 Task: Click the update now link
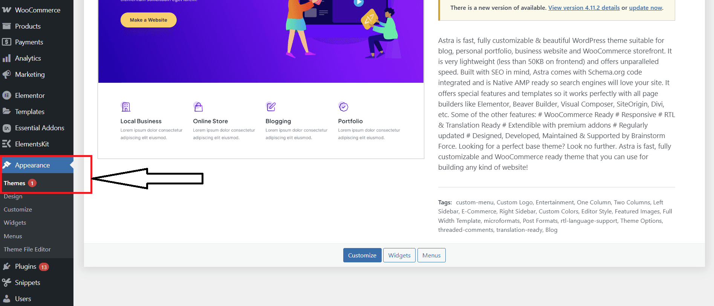(645, 8)
